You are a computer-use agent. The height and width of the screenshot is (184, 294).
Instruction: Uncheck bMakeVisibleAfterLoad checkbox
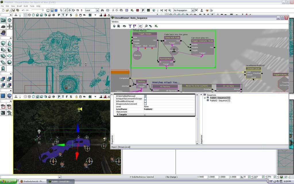click(x=145, y=96)
